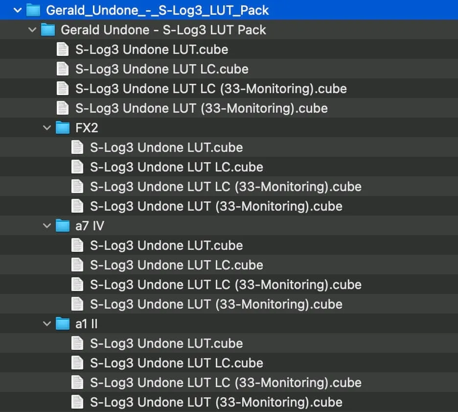Click folder icon beside 'Gerald Undone - S-Log3 LUT Pack'

(47, 30)
